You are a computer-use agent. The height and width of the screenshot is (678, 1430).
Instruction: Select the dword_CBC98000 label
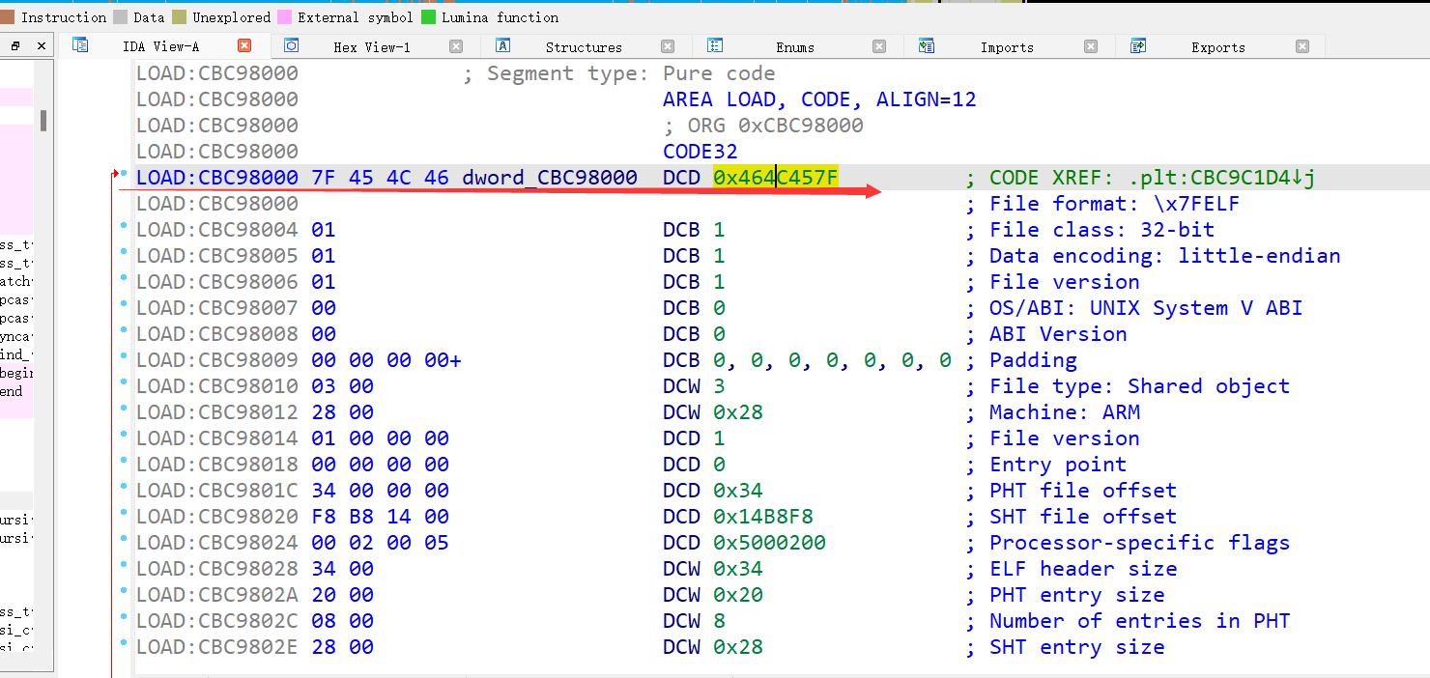(x=550, y=178)
